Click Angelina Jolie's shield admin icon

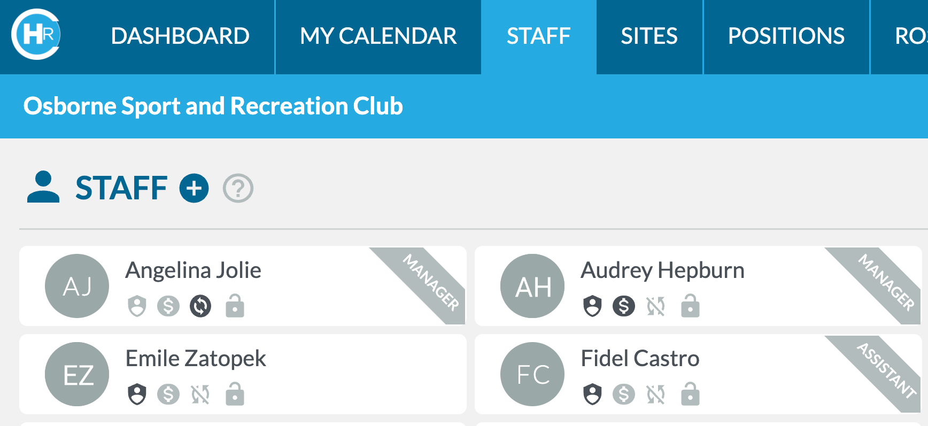coord(137,306)
